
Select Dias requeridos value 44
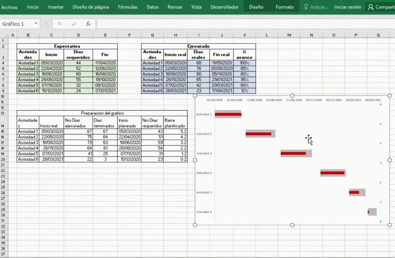pyautogui.click(x=78, y=63)
